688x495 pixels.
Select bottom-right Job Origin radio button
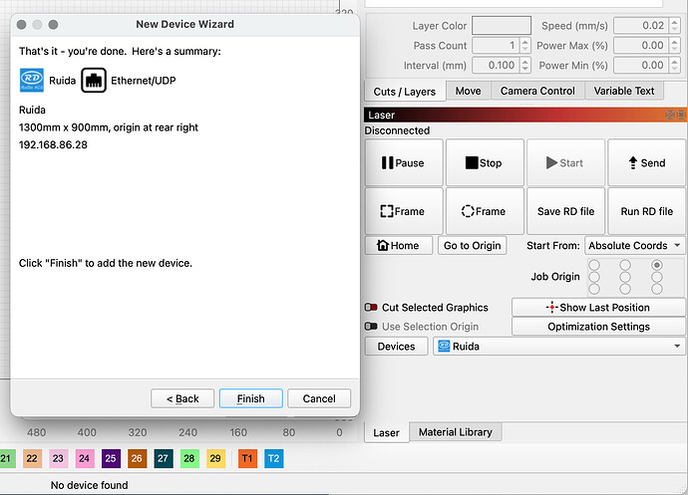[x=657, y=289]
